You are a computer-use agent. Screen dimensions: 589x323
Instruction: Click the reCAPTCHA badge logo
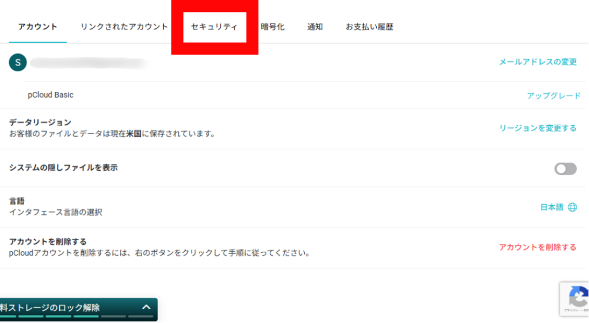(x=577, y=298)
